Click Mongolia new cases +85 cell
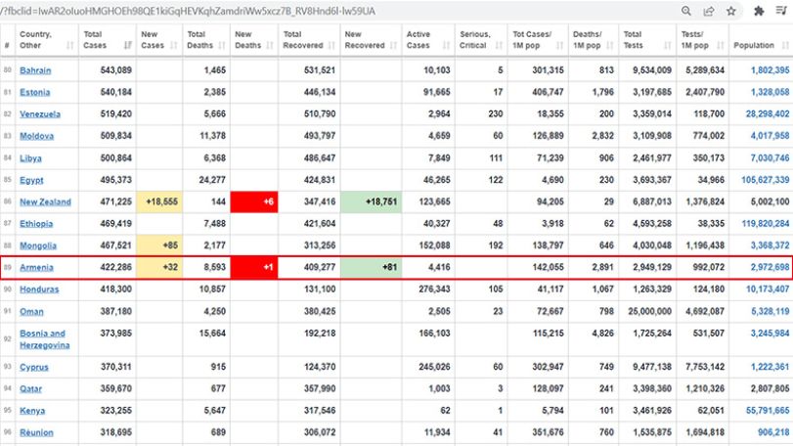Image resolution: width=793 pixels, height=446 pixels. tap(159, 245)
